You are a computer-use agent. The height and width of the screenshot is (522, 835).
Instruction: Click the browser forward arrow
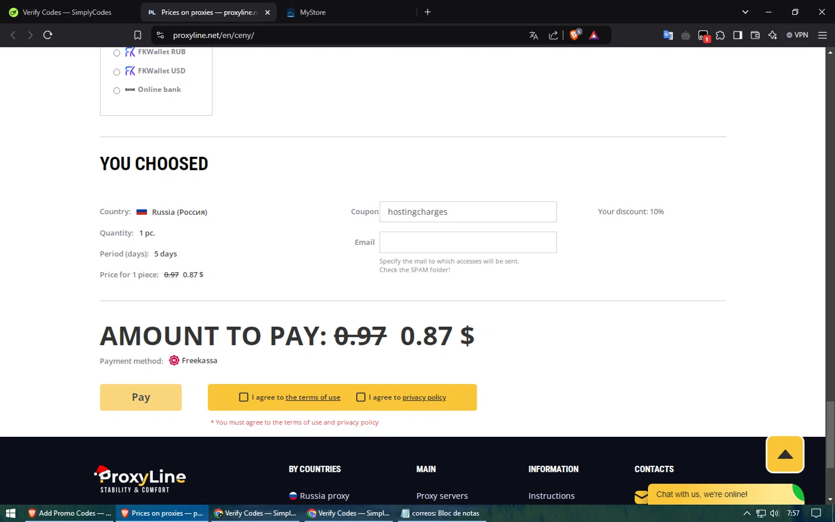pyautogui.click(x=30, y=35)
